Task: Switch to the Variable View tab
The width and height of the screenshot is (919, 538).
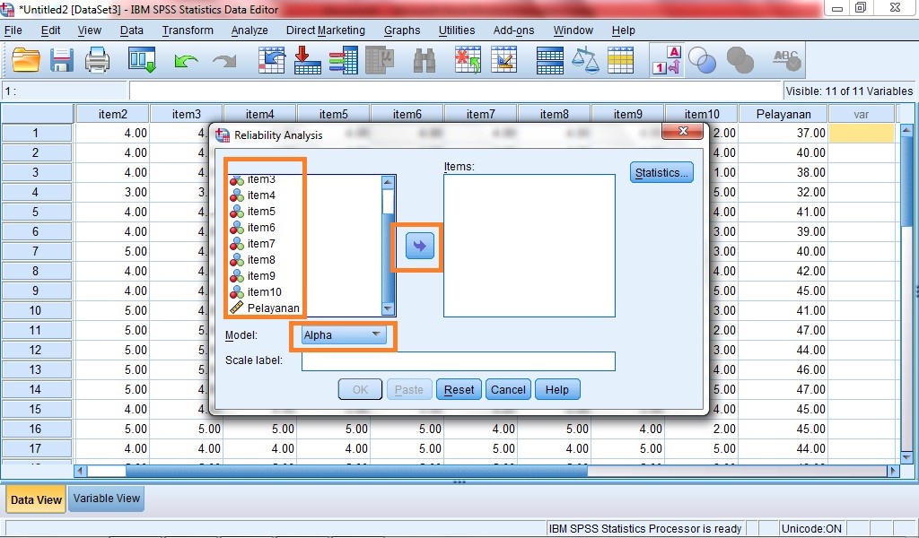Action: tap(106, 499)
